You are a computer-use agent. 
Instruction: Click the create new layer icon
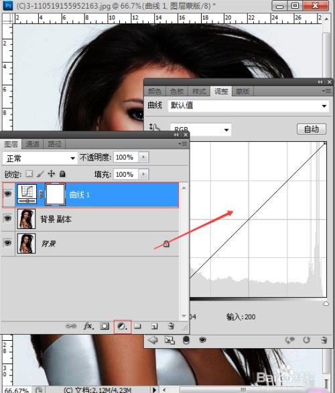click(155, 326)
